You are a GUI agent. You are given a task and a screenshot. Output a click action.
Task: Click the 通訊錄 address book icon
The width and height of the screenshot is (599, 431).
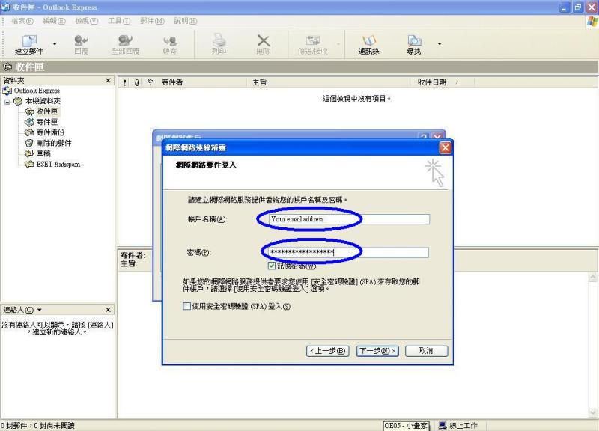(368, 44)
